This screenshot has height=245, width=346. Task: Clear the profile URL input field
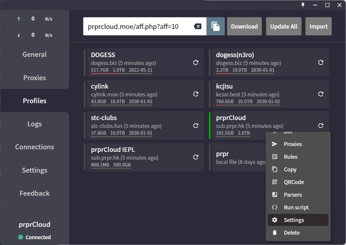[x=198, y=26]
